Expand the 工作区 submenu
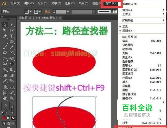Image resolution: width=167 pixels, height=128 pixels. click(142, 14)
